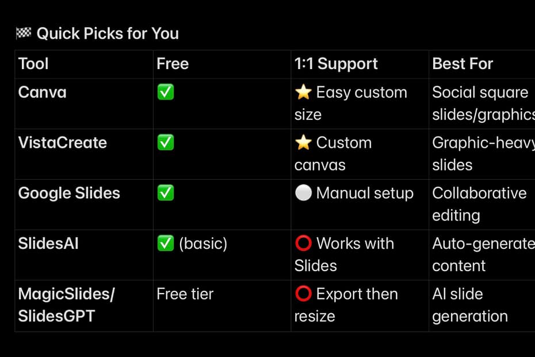Click the green checkmark in Google Slides row

click(x=166, y=193)
